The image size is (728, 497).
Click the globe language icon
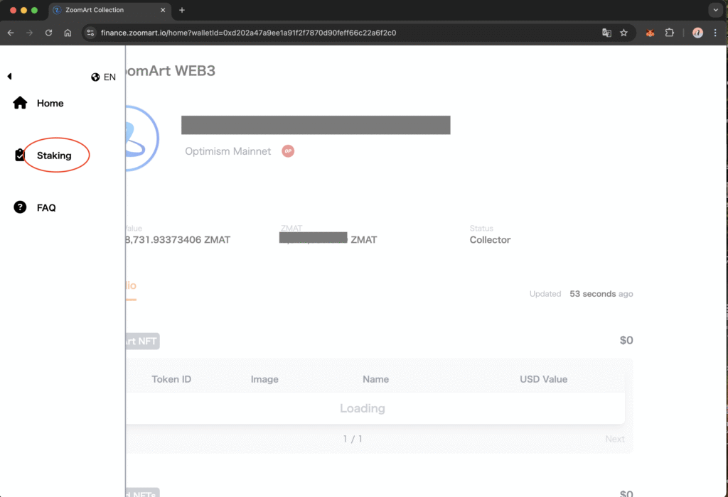pyautogui.click(x=95, y=77)
